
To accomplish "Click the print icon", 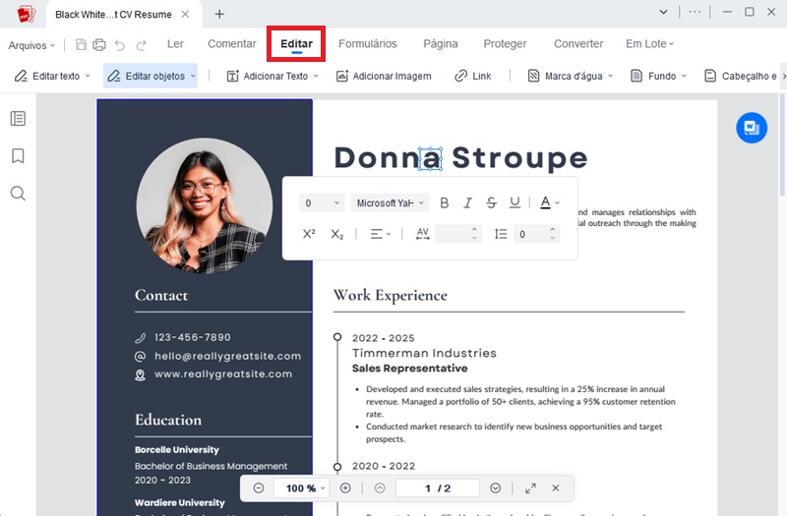I will pos(99,44).
